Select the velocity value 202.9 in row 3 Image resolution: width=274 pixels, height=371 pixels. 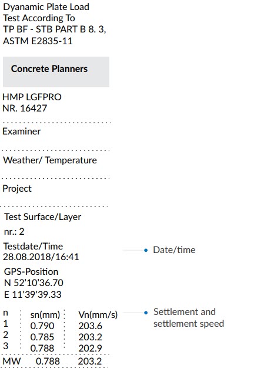coord(90,348)
